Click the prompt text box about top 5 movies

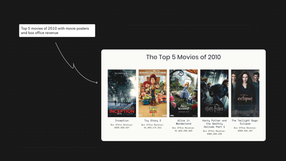[57, 31]
